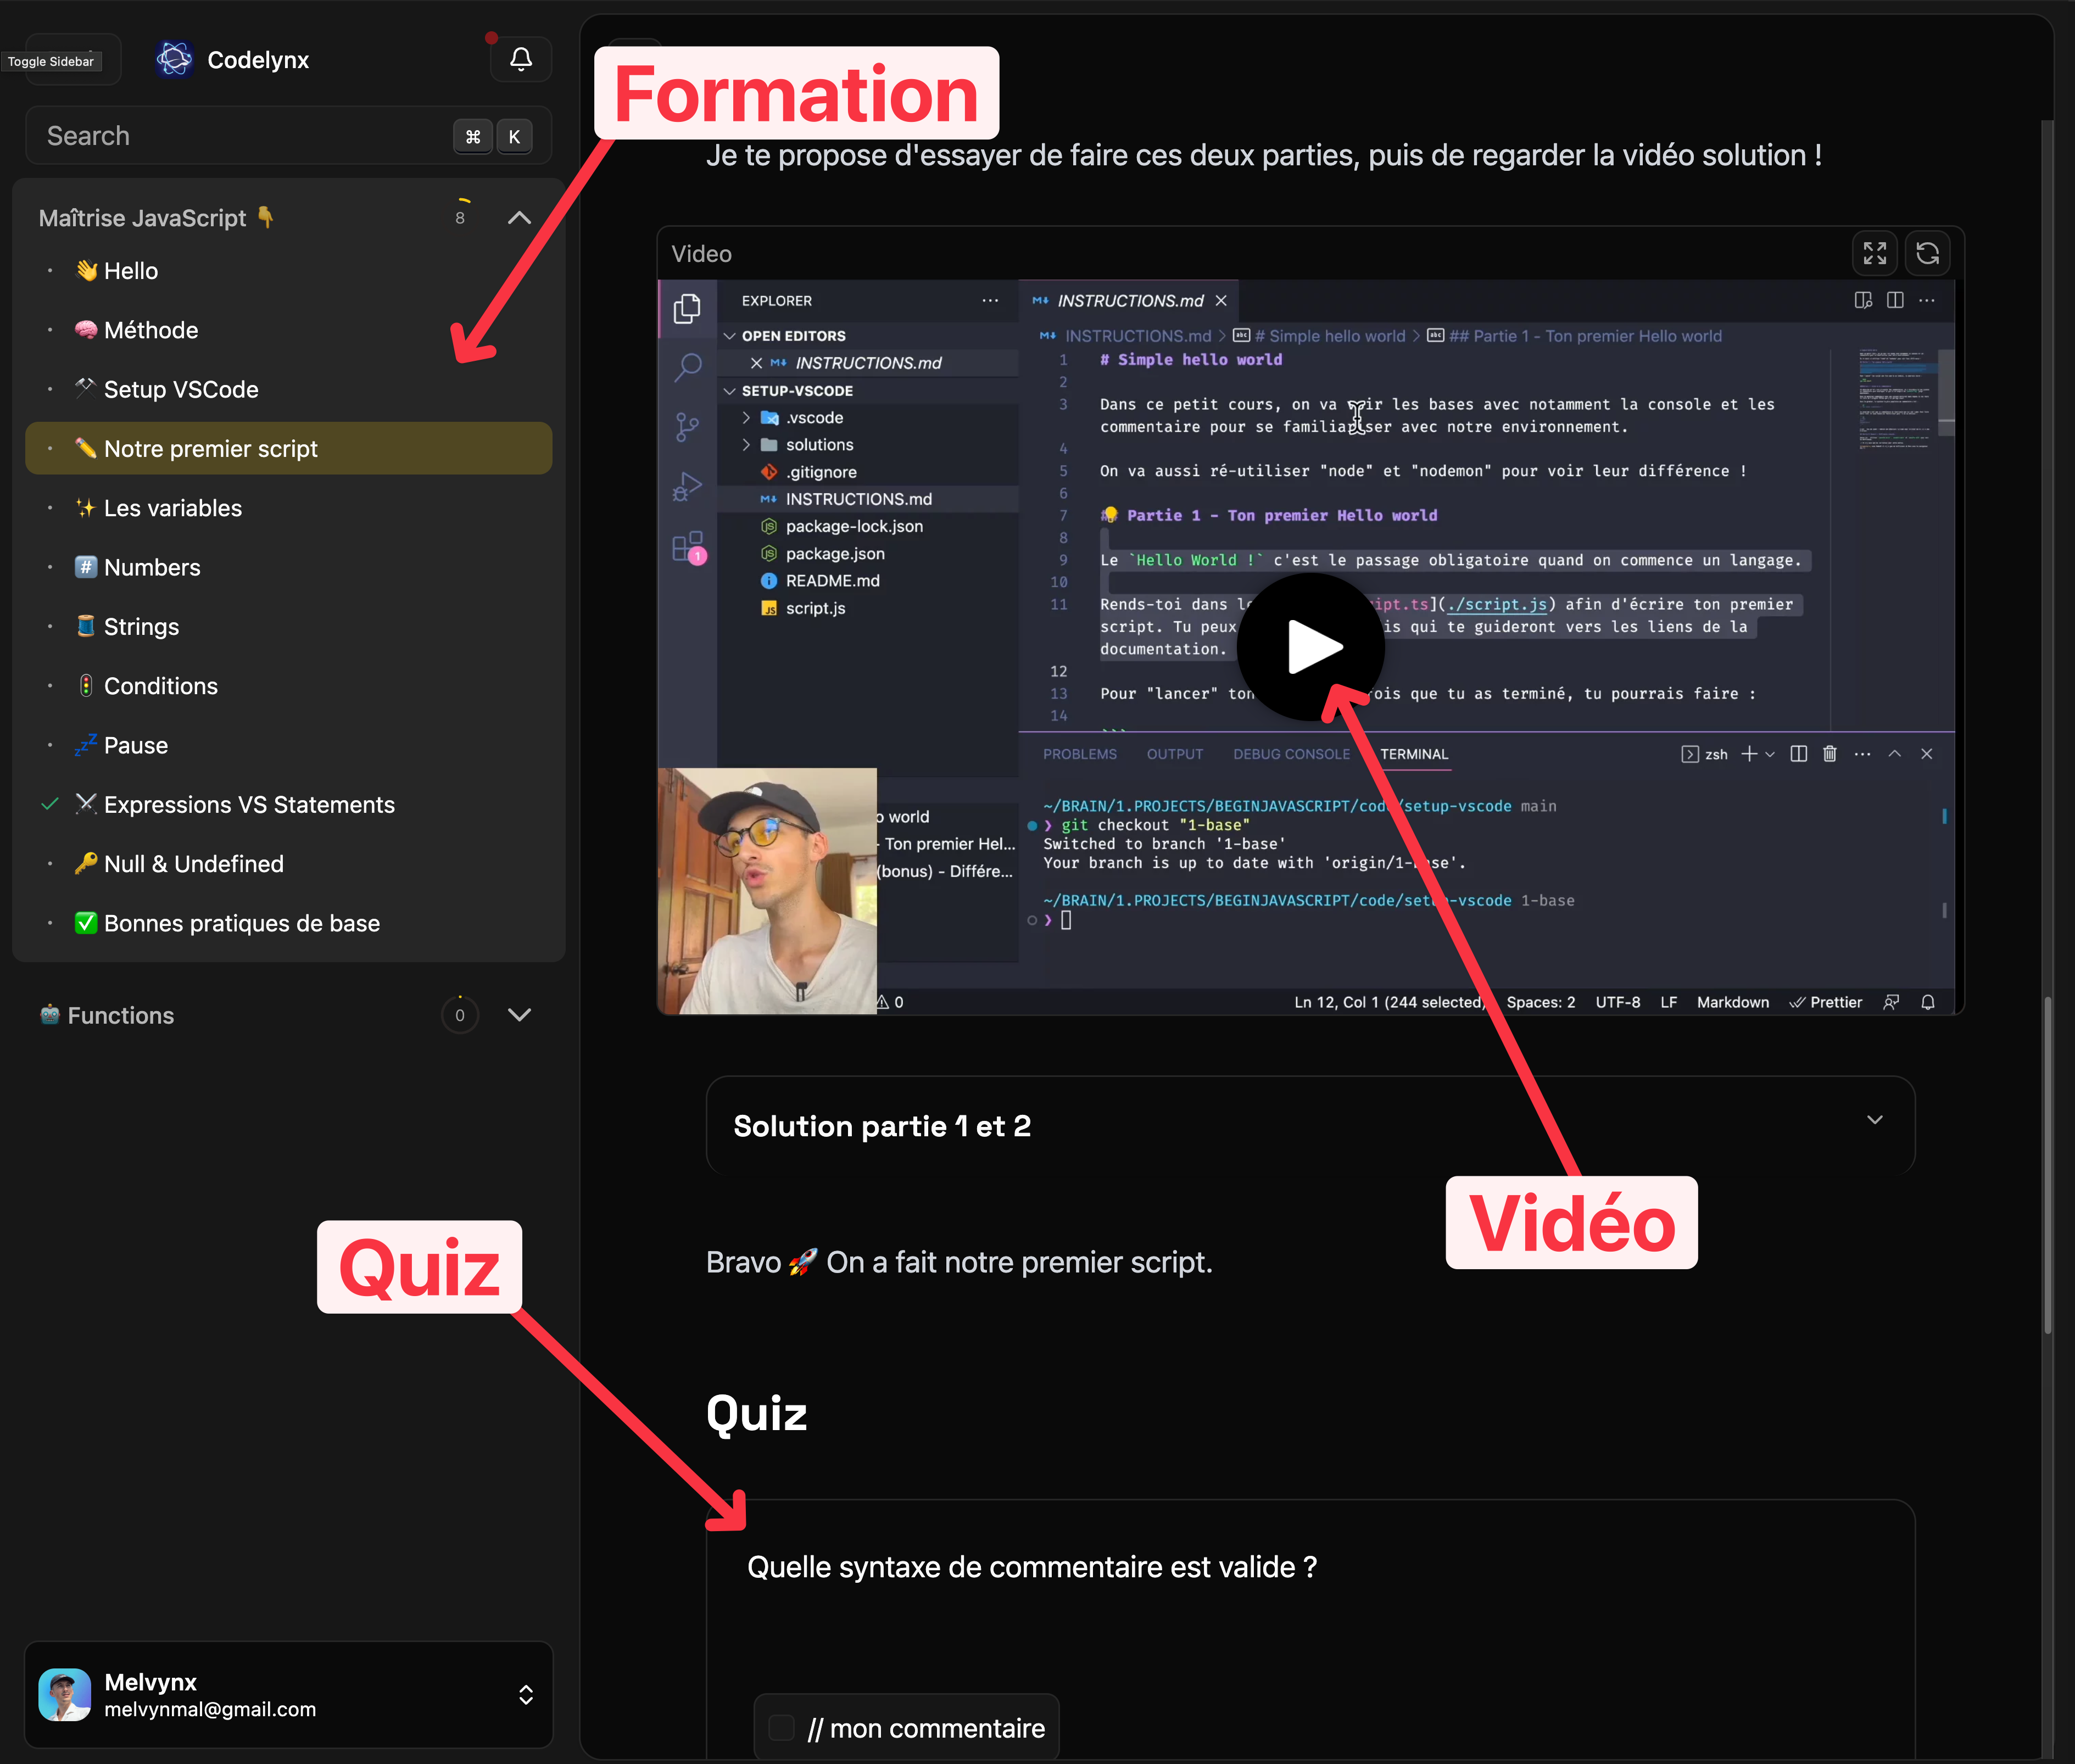The width and height of the screenshot is (2075, 1764).
Task: Open the Setup VSCode lesson
Action: [x=288, y=389]
